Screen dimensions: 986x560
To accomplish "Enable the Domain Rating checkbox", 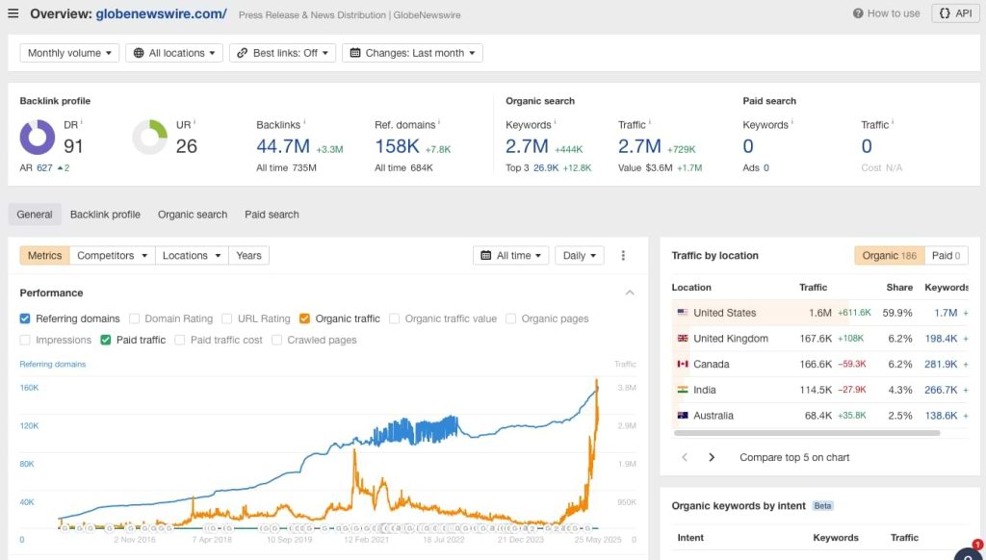I will click(135, 318).
